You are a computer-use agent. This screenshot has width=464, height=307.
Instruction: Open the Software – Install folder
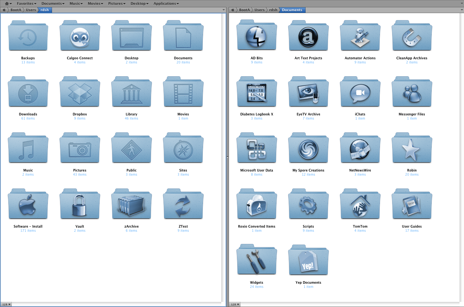coord(28,204)
